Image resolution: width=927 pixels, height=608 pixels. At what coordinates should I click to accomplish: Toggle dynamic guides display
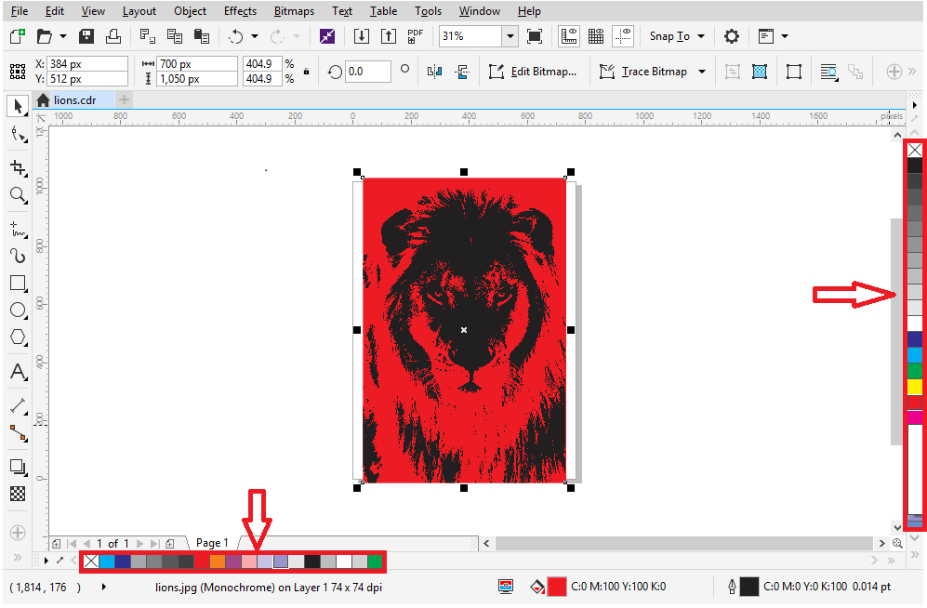tap(622, 35)
